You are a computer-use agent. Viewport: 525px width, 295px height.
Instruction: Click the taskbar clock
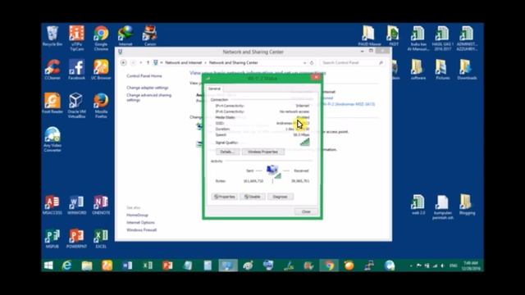click(x=471, y=265)
